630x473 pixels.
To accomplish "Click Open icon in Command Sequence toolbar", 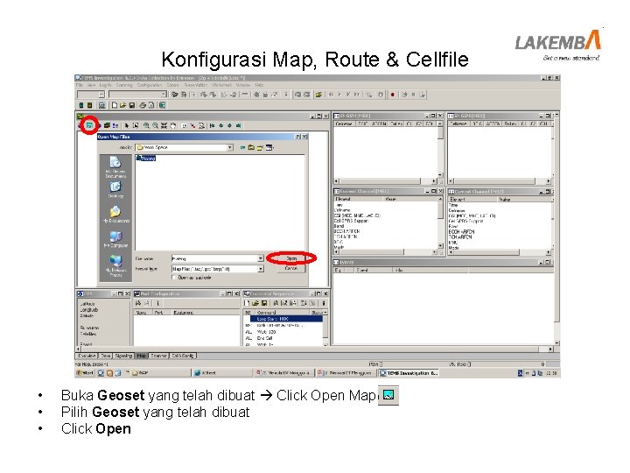I will tap(255, 303).
